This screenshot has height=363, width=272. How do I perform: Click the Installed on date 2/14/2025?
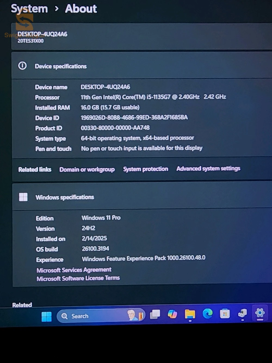coord(94,238)
